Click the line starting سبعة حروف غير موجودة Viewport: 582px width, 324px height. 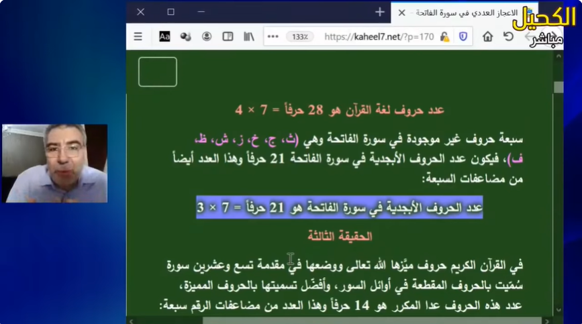[x=358, y=139]
